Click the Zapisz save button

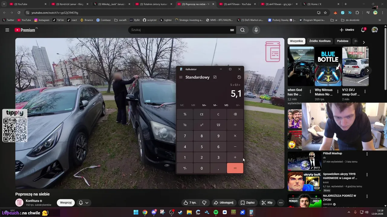tap(247, 203)
